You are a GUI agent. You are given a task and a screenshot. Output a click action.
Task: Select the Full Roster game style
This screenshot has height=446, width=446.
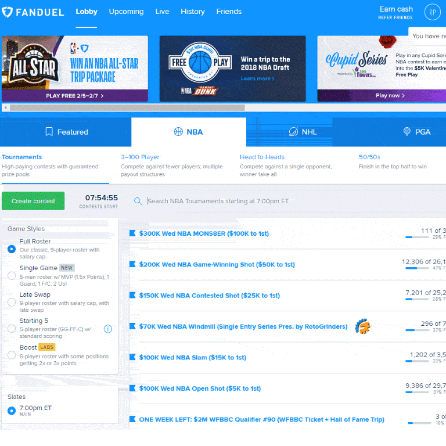pos(12,249)
